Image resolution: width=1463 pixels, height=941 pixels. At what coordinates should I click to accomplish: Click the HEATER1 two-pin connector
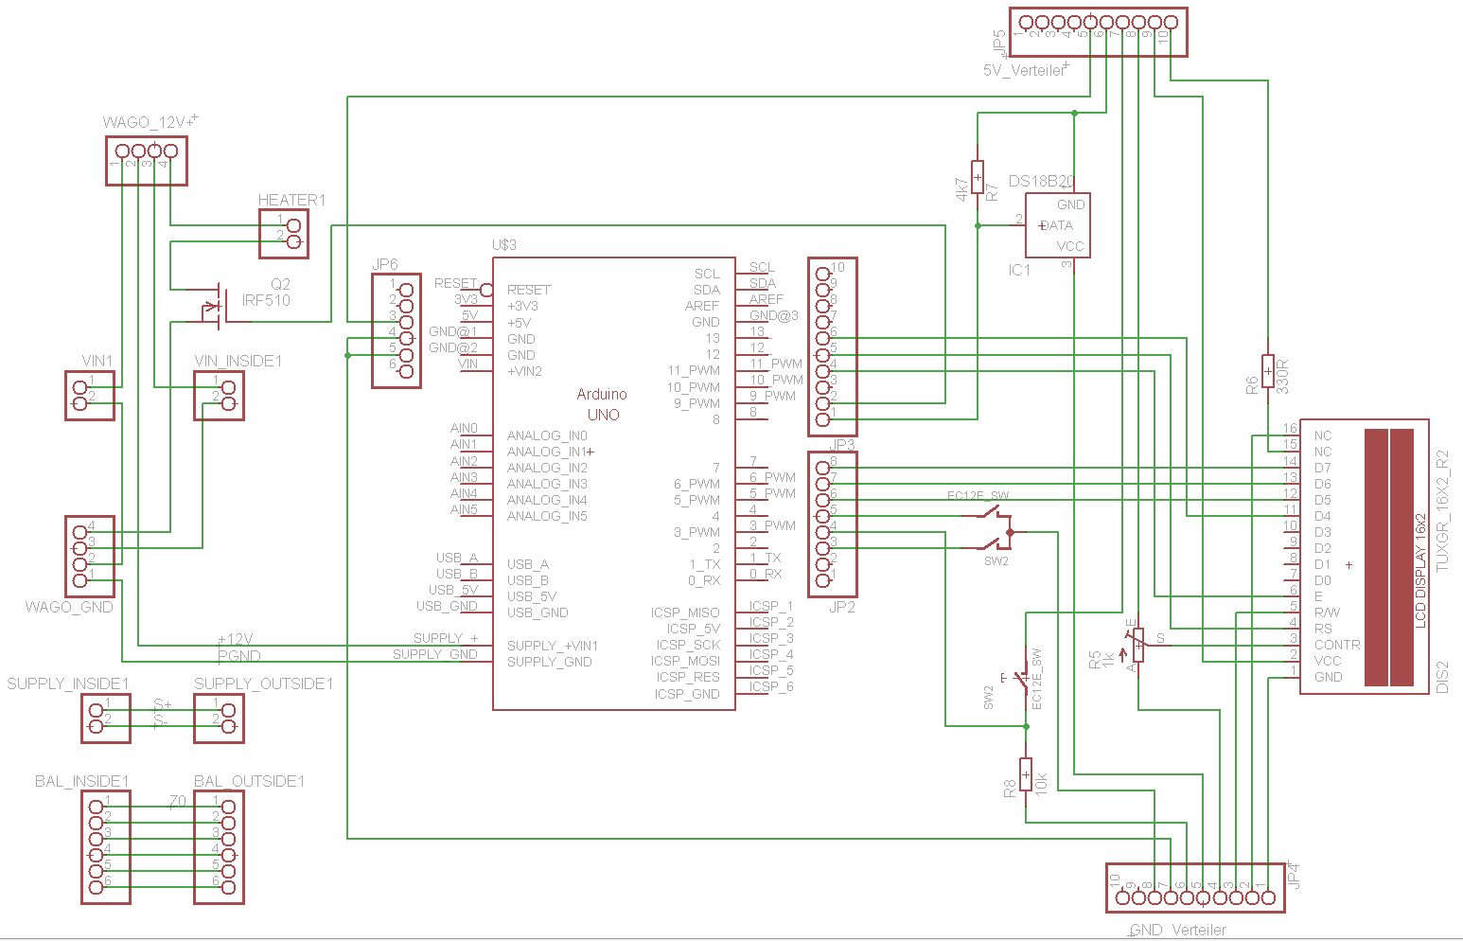pyautogui.click(x=284, y=234)
